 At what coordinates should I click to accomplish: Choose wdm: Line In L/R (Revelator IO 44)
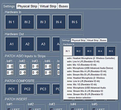tap(91, 62)
